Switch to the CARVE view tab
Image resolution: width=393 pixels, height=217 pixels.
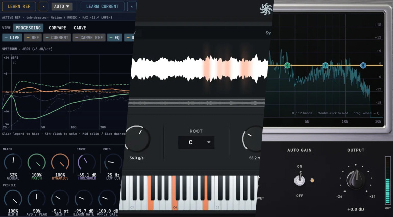(x=80, y=28)
